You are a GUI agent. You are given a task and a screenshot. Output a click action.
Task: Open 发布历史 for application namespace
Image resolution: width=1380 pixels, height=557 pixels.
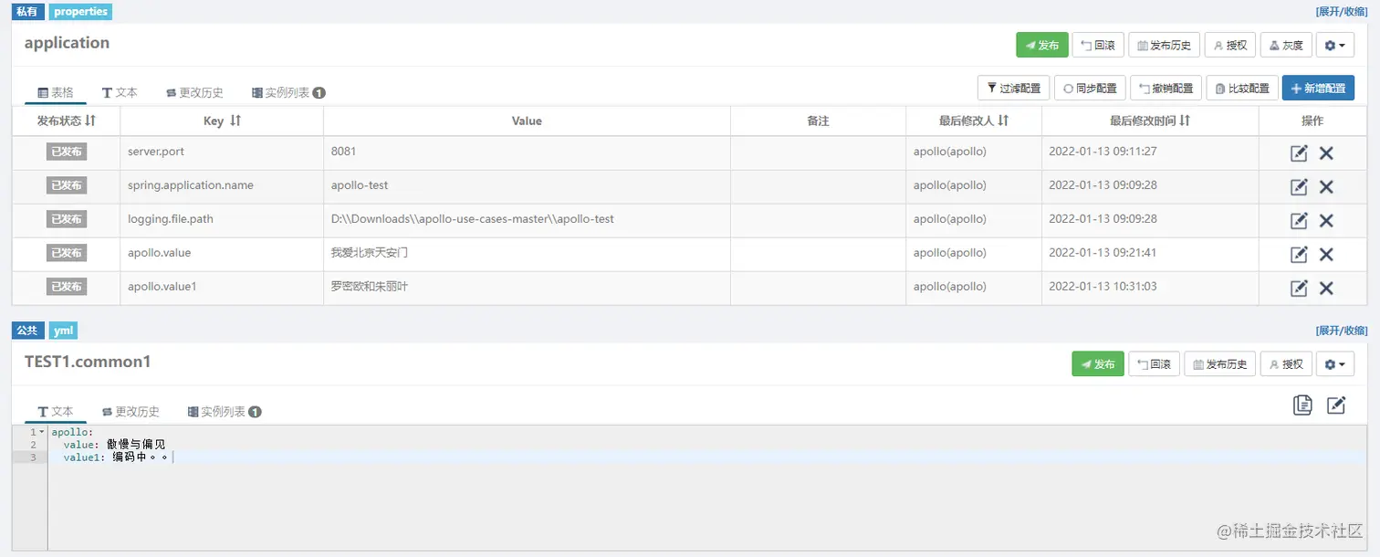1164,45
